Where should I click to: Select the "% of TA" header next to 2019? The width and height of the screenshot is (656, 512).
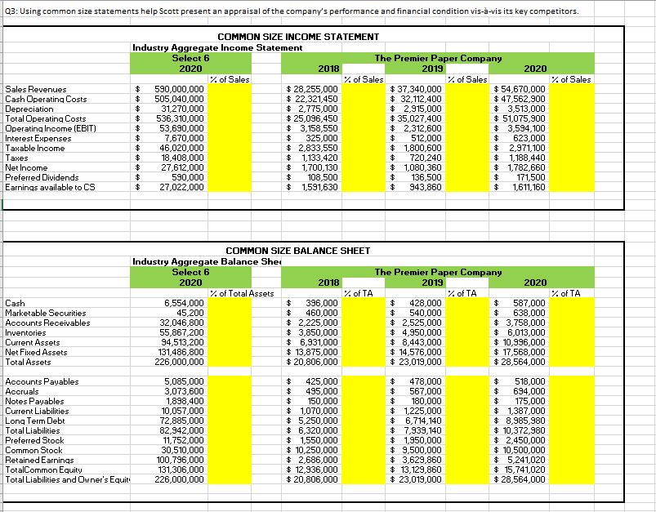[462, 293]
